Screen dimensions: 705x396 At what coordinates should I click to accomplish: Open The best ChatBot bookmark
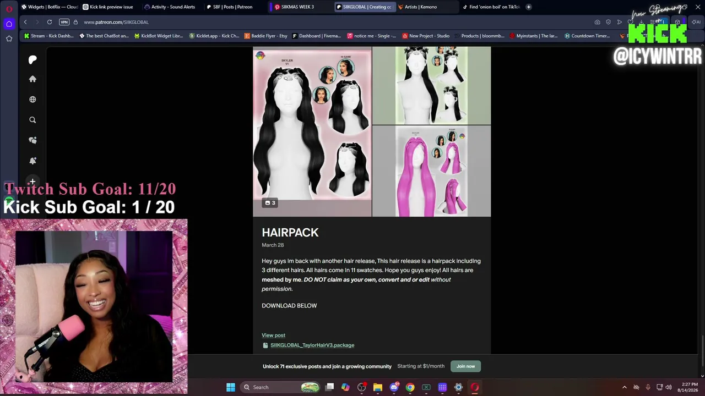coord(104,36)
